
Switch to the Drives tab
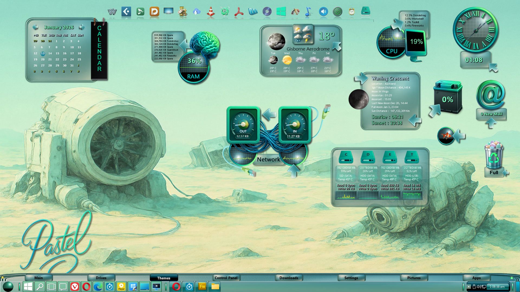pyautogui.click(x=101, y=278)
